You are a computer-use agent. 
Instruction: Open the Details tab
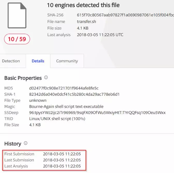pos(38,61)
